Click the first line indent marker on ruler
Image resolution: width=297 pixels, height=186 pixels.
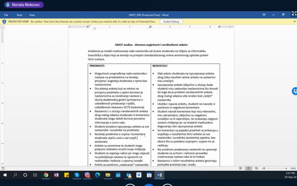89,26
